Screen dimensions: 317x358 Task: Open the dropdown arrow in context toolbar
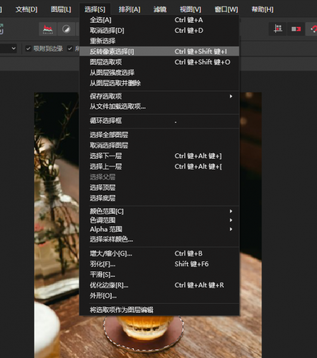pyautogui.click(x=14, y=48)
